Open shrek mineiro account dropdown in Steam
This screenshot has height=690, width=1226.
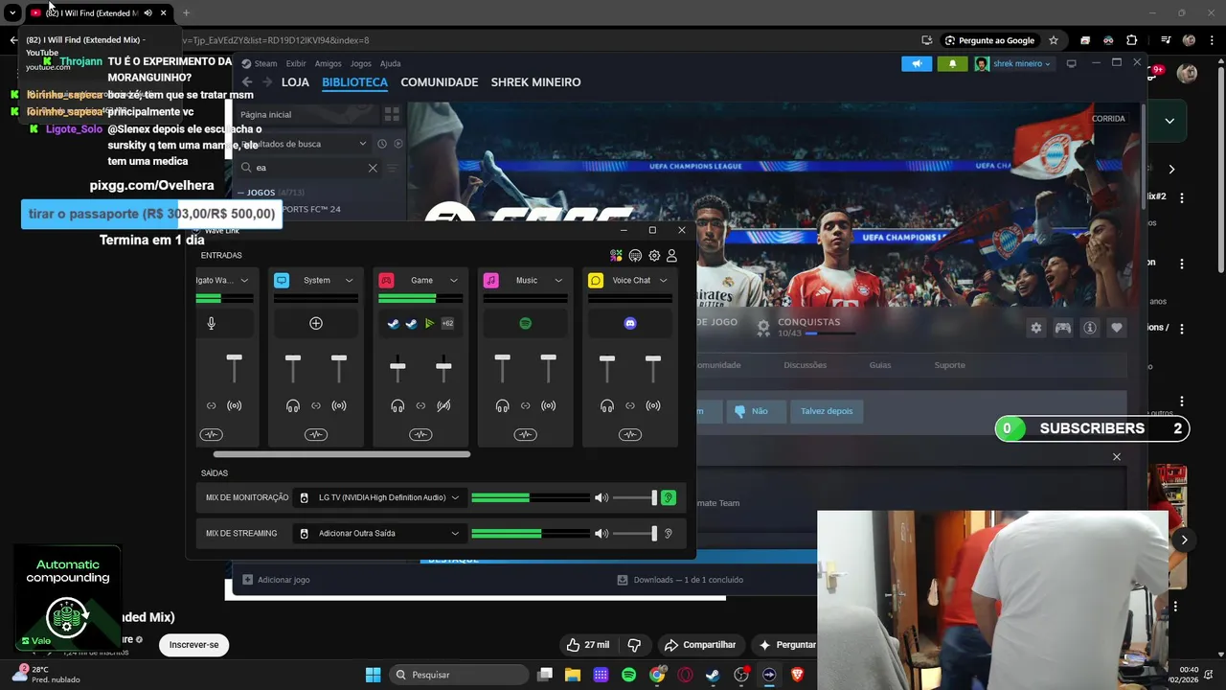coord(1013,64)
